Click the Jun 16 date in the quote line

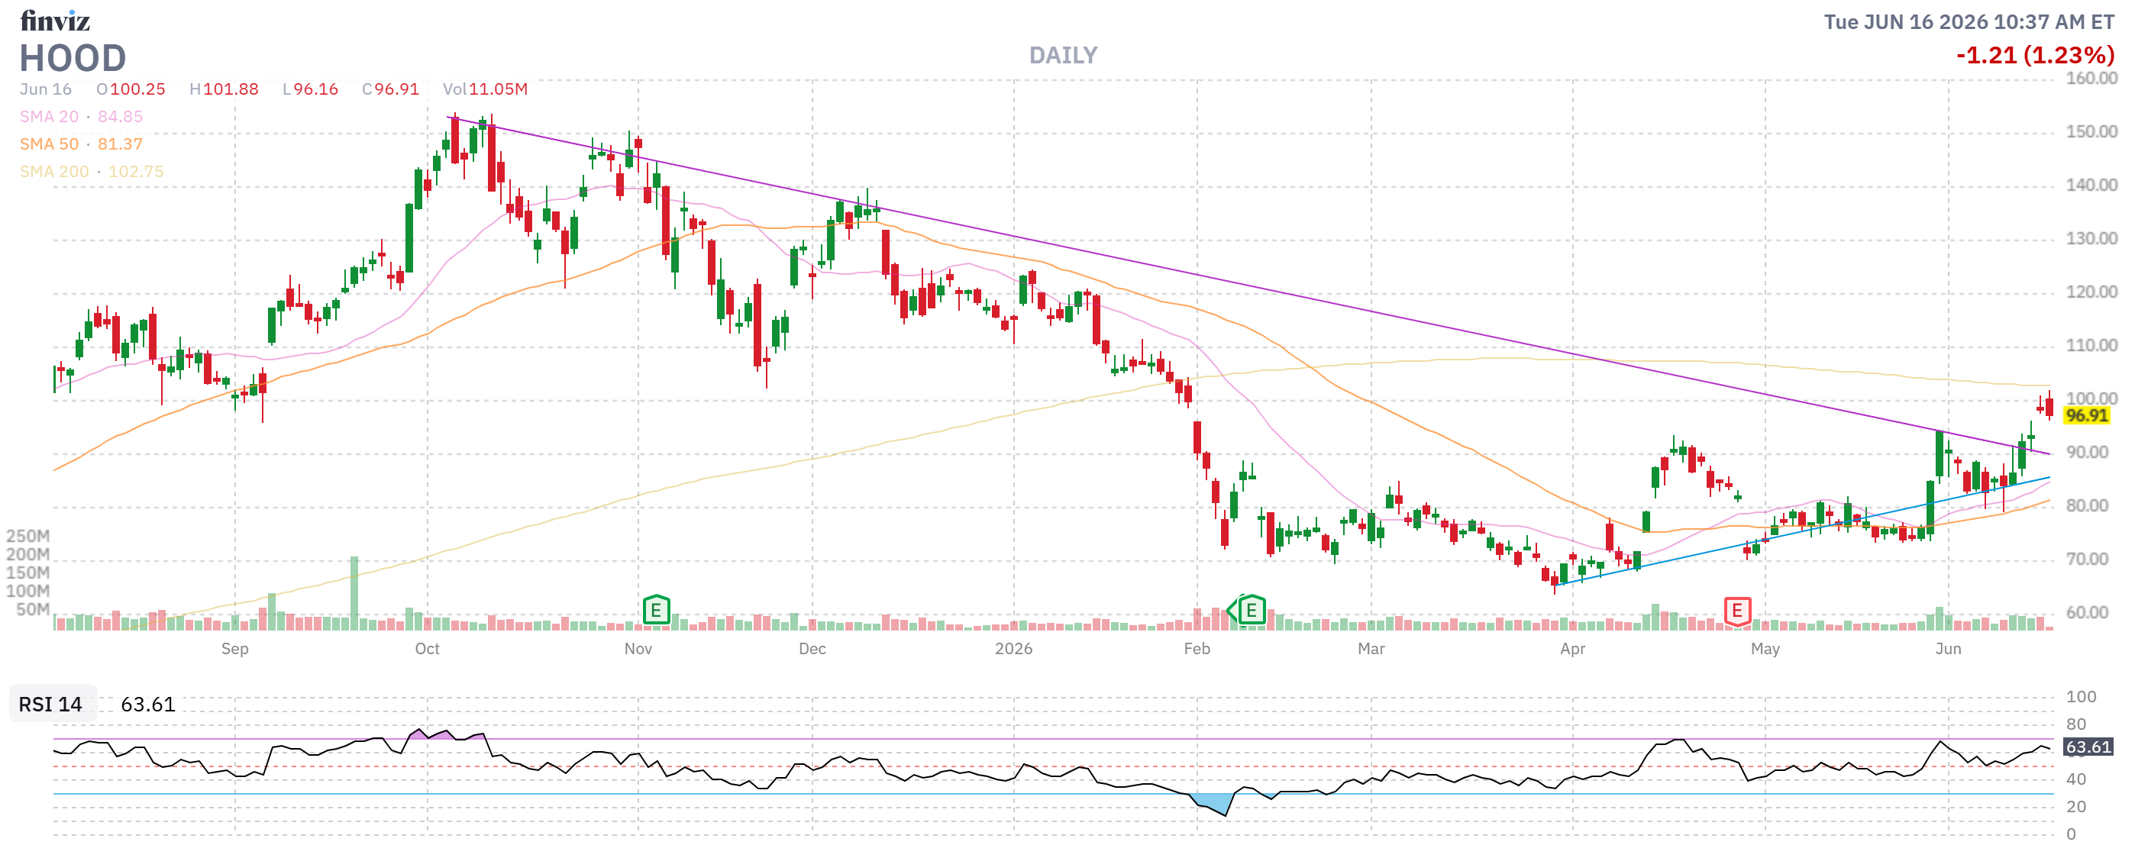[x=46, y=89]
